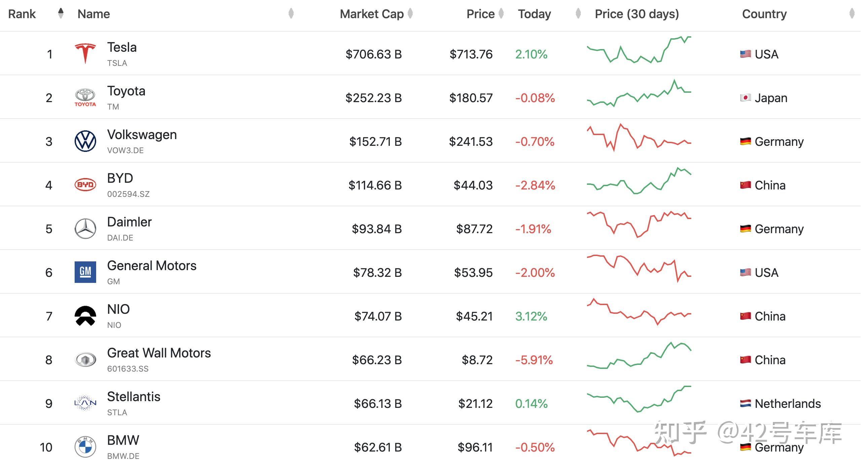
Task: Open the BMW company link
Action: click(x=123, y=440)
